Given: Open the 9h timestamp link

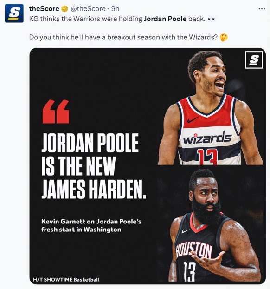Looking at the screenshot, I should [116, 9].
